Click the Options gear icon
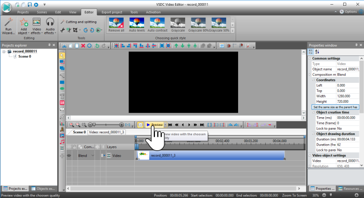 pyautogui.click(x=342, y=11)
